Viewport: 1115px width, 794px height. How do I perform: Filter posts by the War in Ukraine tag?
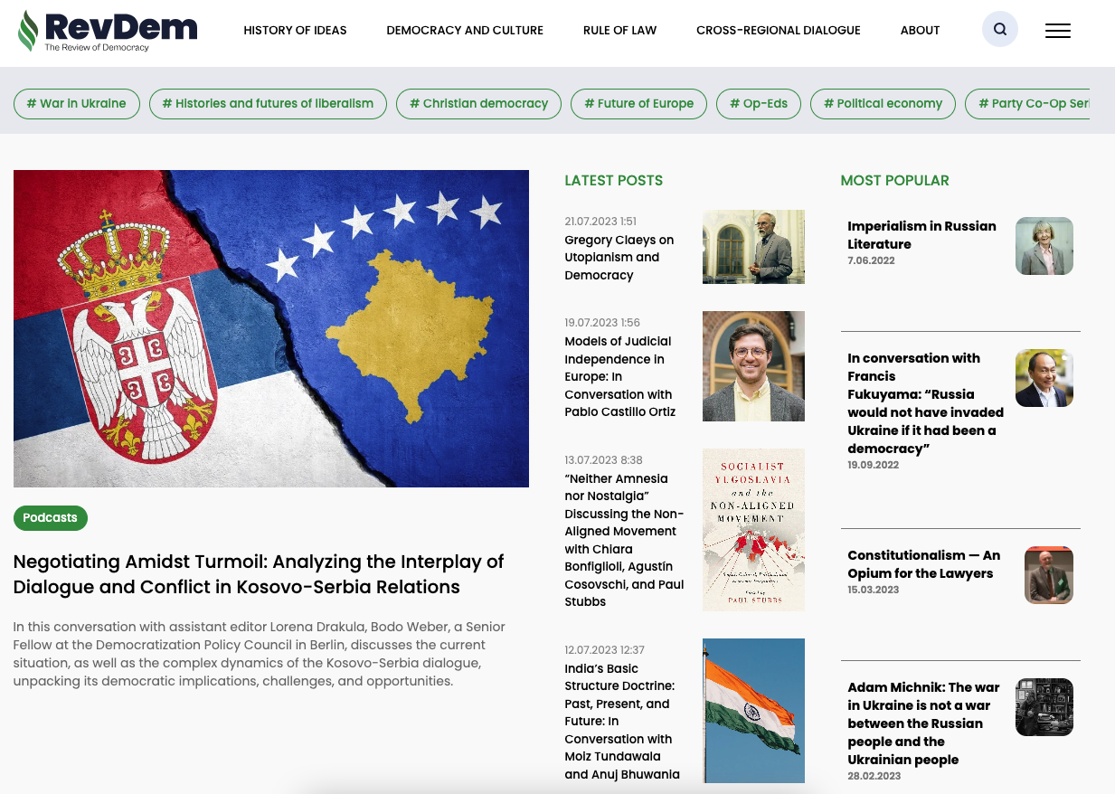click(76, 103)
